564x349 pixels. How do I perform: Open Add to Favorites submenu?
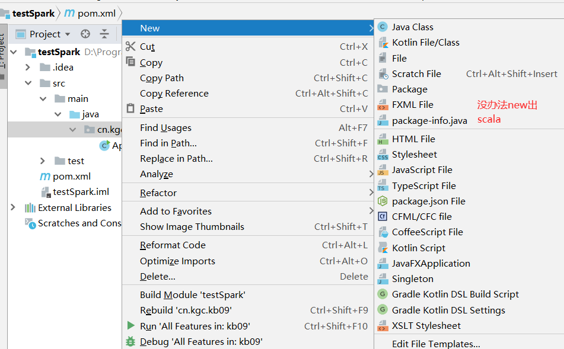tap(248, 211)
